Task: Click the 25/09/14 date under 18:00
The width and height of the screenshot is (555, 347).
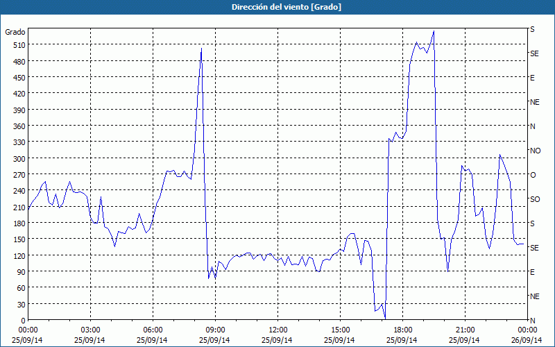Action: (x=402, y=340)
